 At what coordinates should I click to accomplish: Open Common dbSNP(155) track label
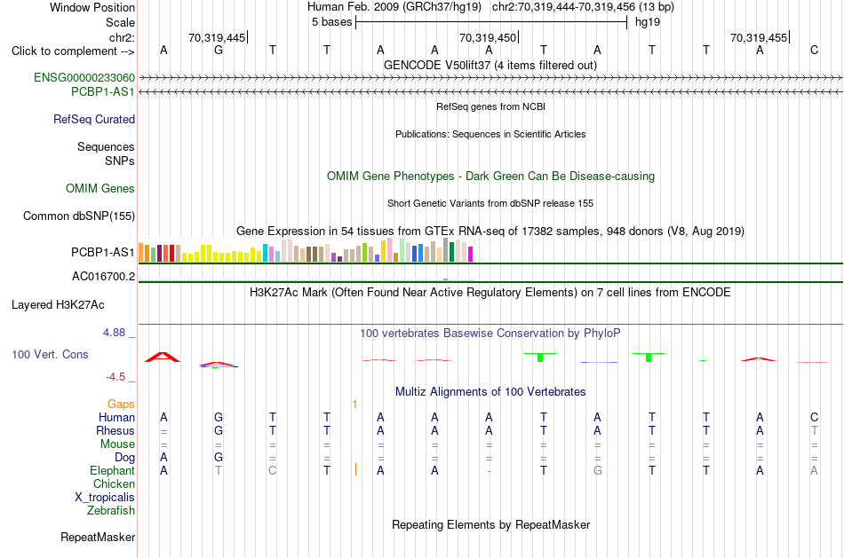pos(79,216)
